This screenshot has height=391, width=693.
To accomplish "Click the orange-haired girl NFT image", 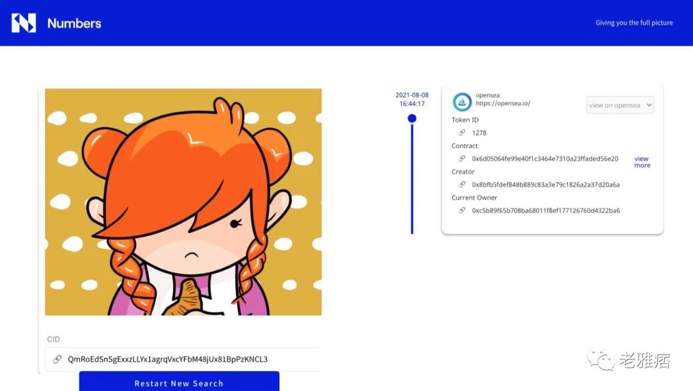I will [x=184, y=202].
